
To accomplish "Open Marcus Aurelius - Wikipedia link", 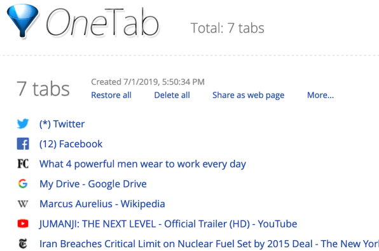I will 102,204.
